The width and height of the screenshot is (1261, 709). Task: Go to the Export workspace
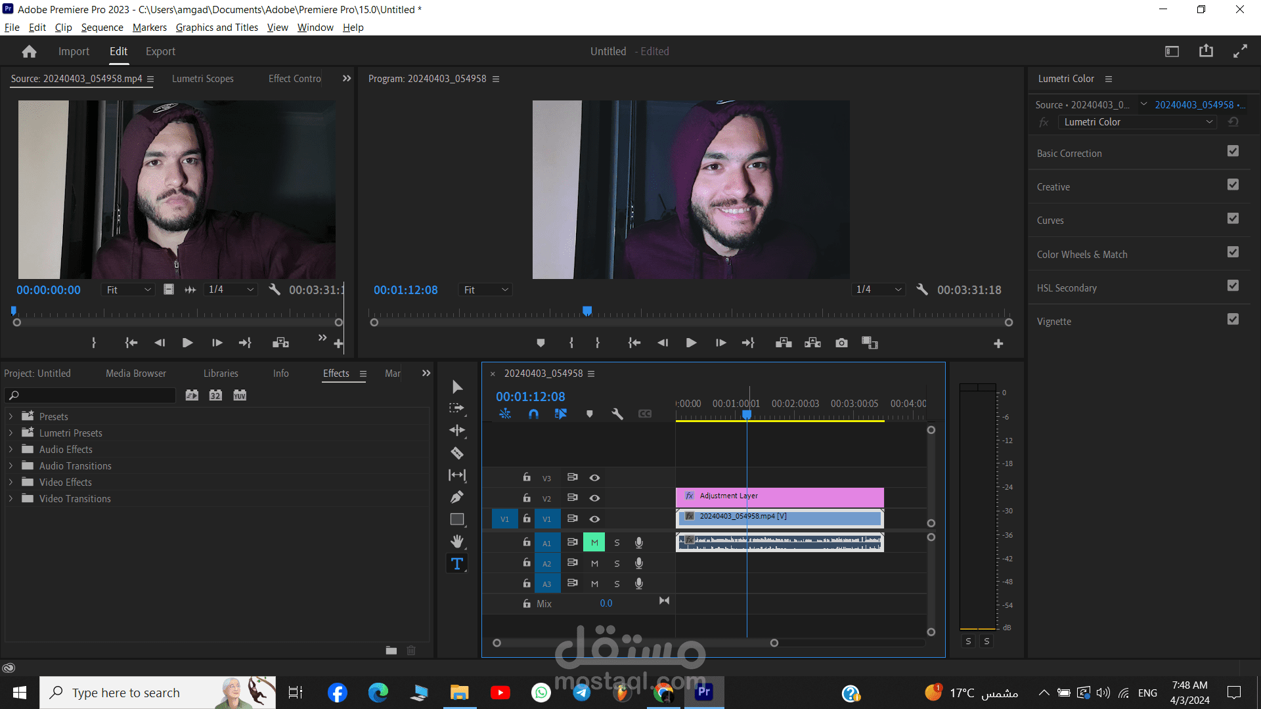coord(160,51)
